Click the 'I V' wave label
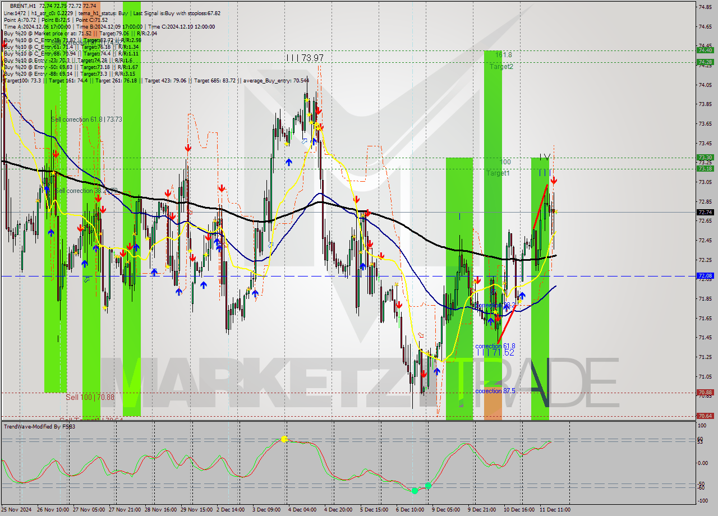 click(545, 156)
